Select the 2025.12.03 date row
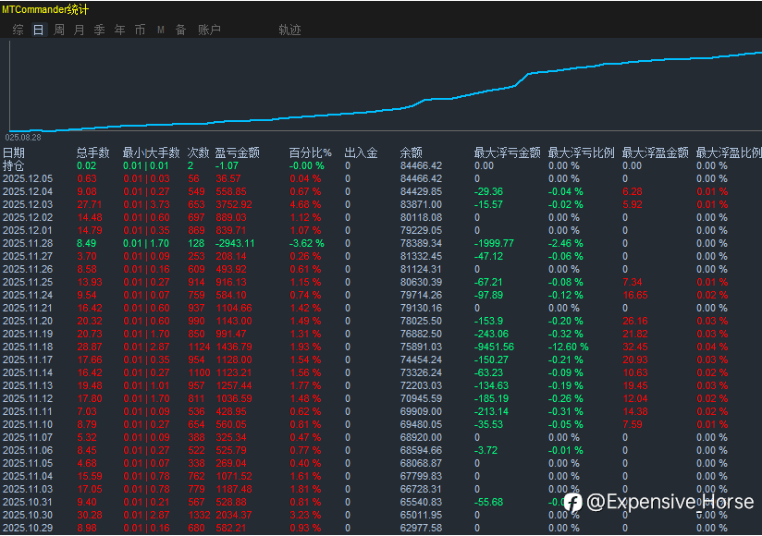The height and width of the screenshot is (536, 762). [381, 204]
